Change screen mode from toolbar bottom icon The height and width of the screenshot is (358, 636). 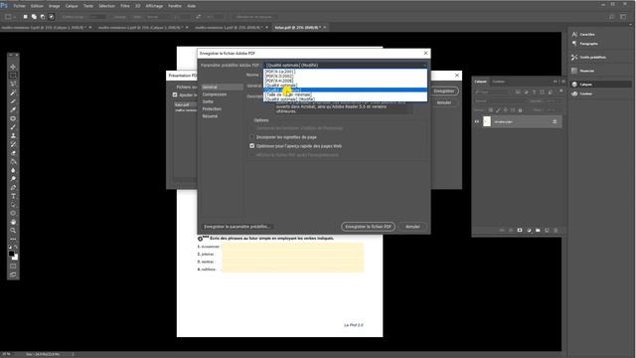(x=13, y=274)
